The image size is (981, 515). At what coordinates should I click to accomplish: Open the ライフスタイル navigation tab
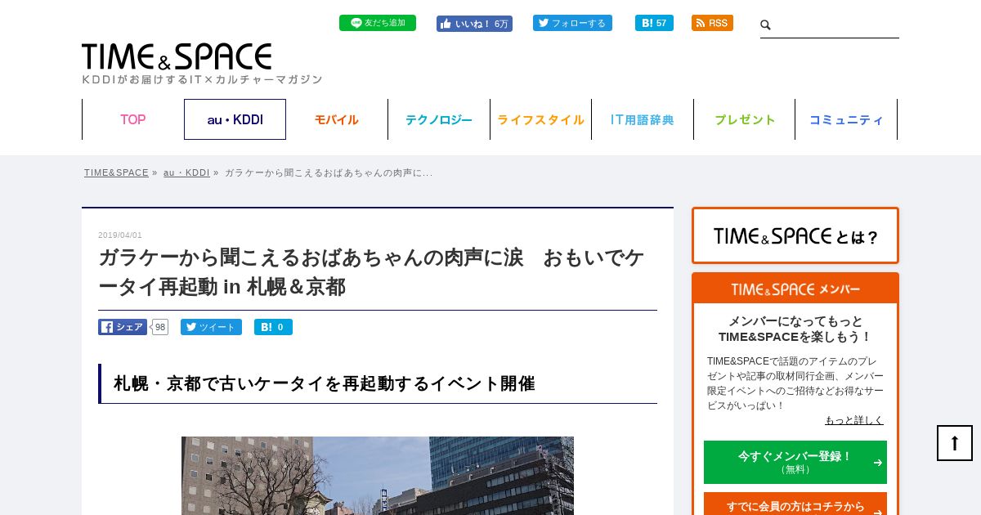[x=540, y=119]
